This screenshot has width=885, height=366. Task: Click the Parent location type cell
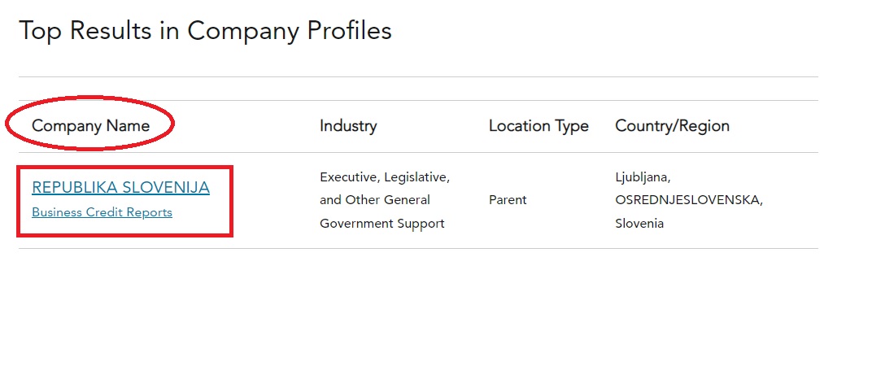508,199
